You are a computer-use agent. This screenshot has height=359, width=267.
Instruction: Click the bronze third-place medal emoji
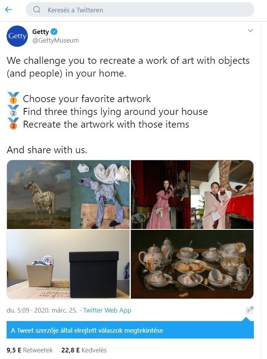click(13, 123)
